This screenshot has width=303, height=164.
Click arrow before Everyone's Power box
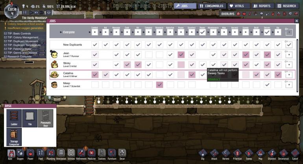coord(176,32)
